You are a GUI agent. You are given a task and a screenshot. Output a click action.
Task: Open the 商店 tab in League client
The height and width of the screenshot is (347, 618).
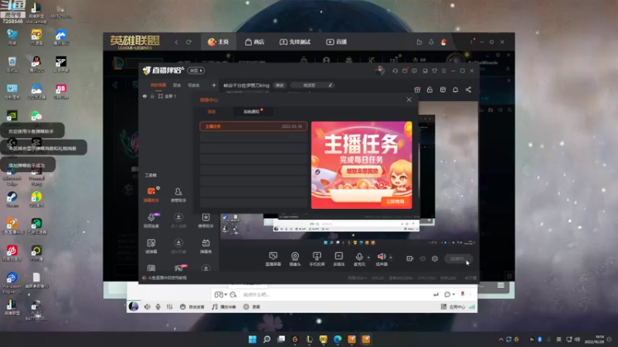254,42
